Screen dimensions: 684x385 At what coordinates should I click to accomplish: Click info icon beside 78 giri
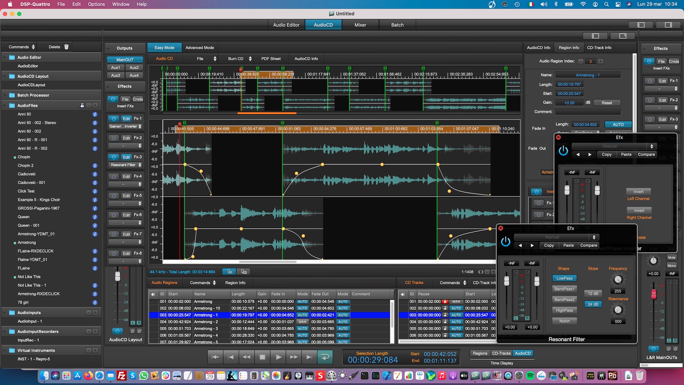(95, 303)
